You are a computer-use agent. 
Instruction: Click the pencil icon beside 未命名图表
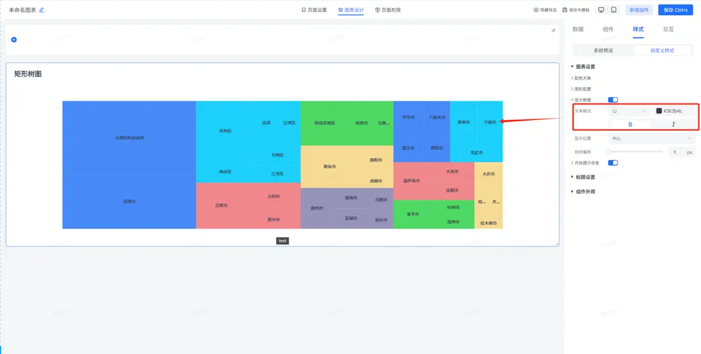tap(41, 10)
